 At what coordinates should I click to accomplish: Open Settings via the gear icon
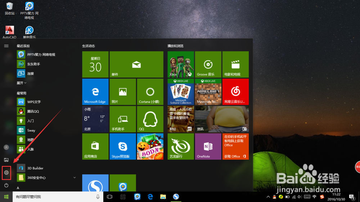[6, 173]
